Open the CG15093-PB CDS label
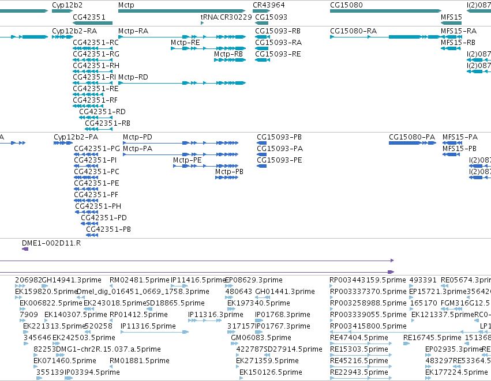 coord(279,137)
